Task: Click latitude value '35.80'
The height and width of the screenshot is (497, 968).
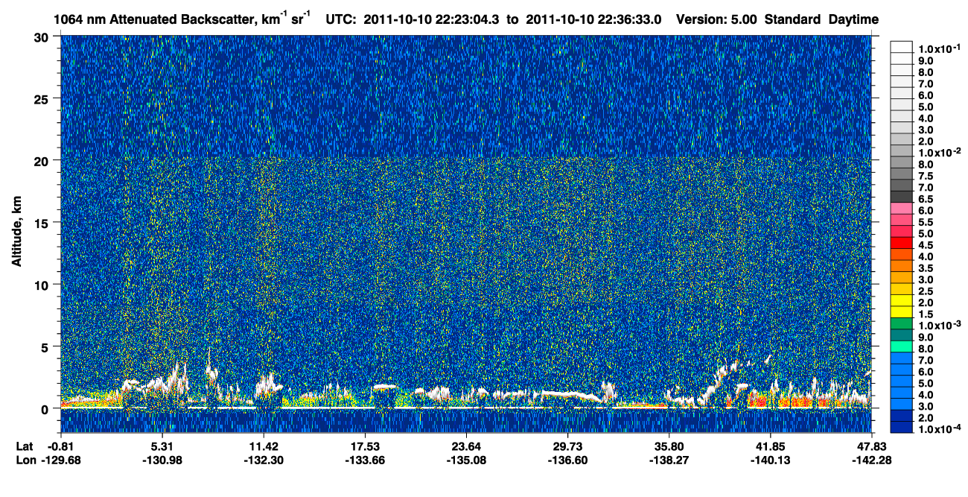Action: click(669, 446)
